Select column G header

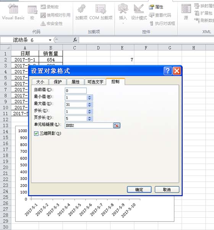(170, 48)
